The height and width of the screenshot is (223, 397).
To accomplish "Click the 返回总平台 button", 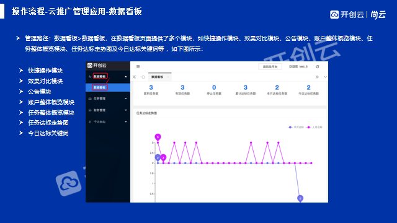I will pos(270,67).
